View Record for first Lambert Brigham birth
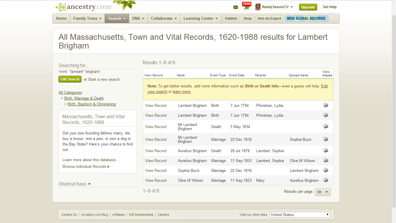Screen dimensions: 396x223 pyautogui.click(x=156, y=105)
